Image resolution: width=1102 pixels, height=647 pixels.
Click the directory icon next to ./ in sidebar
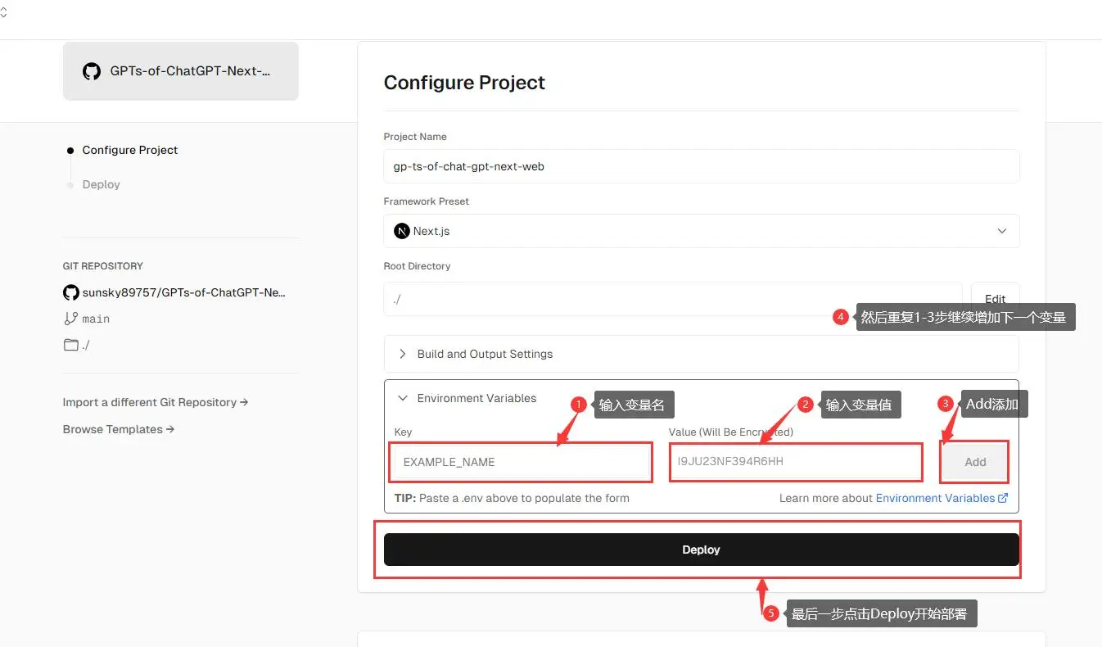[x=70, y=345]
